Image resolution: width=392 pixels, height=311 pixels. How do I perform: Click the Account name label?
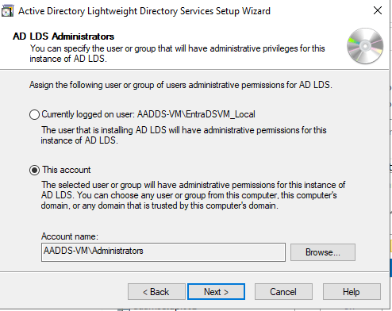point(70,236)
